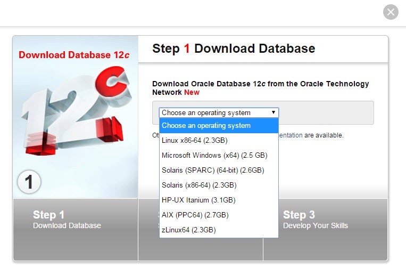Screen dimensions: 406x275
Task: Go to Step 1 Download Database tab
Action: tap(76, 229)
